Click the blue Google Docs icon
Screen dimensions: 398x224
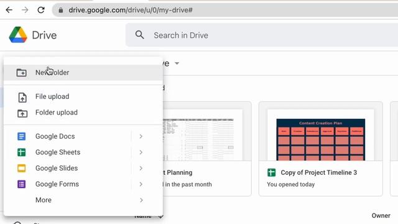pyautogui.click(x=22, y=136)
